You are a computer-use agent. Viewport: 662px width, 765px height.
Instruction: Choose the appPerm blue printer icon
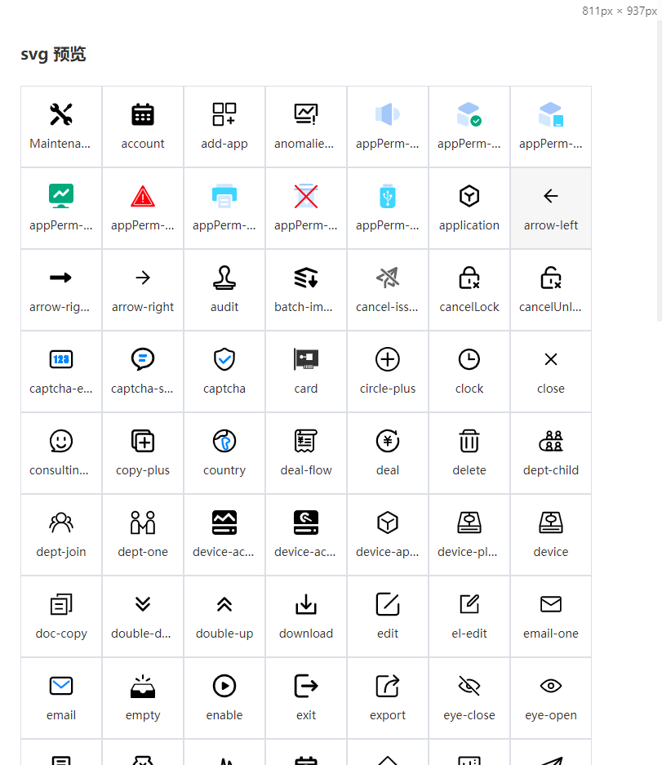click(x=224, y=196)
